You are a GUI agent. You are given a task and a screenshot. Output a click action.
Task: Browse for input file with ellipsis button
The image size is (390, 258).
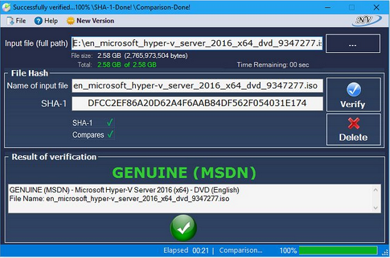tap(353, 44)
